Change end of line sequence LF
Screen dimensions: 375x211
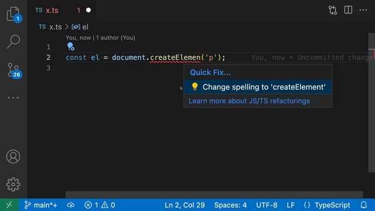tap(291, 205)
